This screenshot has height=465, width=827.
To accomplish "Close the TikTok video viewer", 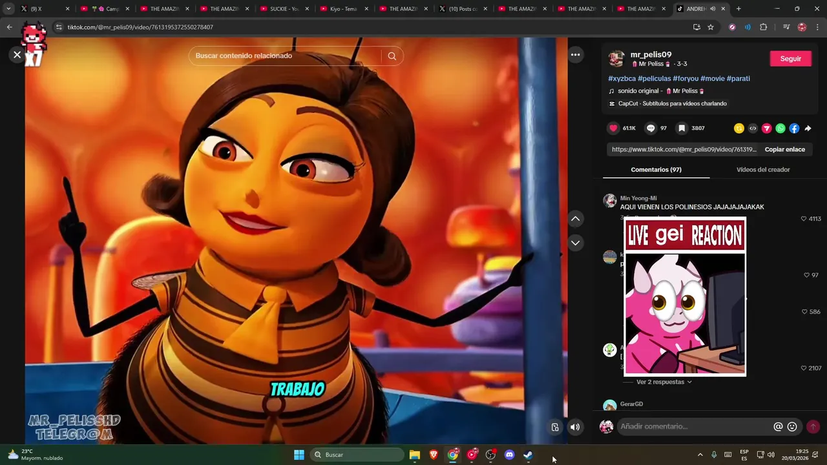I will [x=17, y=55].
